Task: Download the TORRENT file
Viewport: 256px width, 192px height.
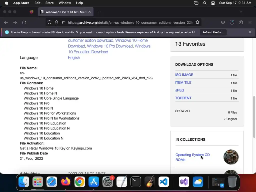Action: click(183, 98)
